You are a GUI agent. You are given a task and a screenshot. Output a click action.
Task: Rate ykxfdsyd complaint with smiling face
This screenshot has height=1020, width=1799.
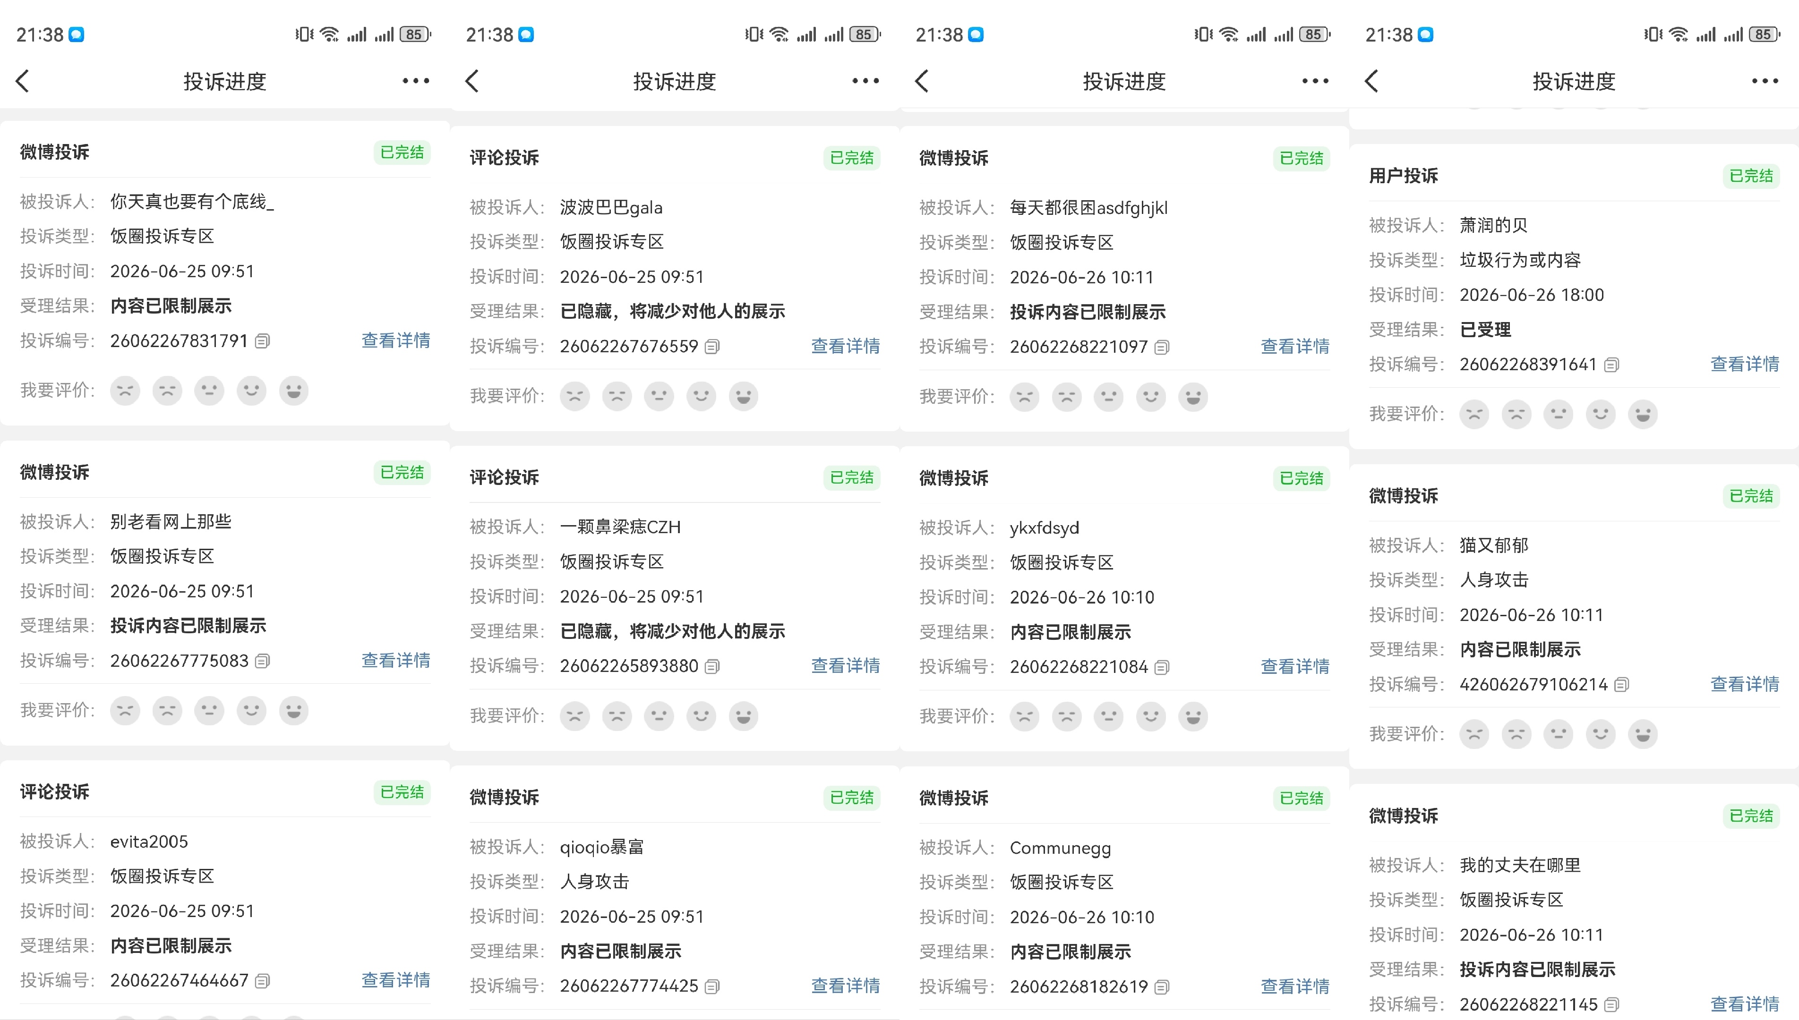[x=1151, y=717]
